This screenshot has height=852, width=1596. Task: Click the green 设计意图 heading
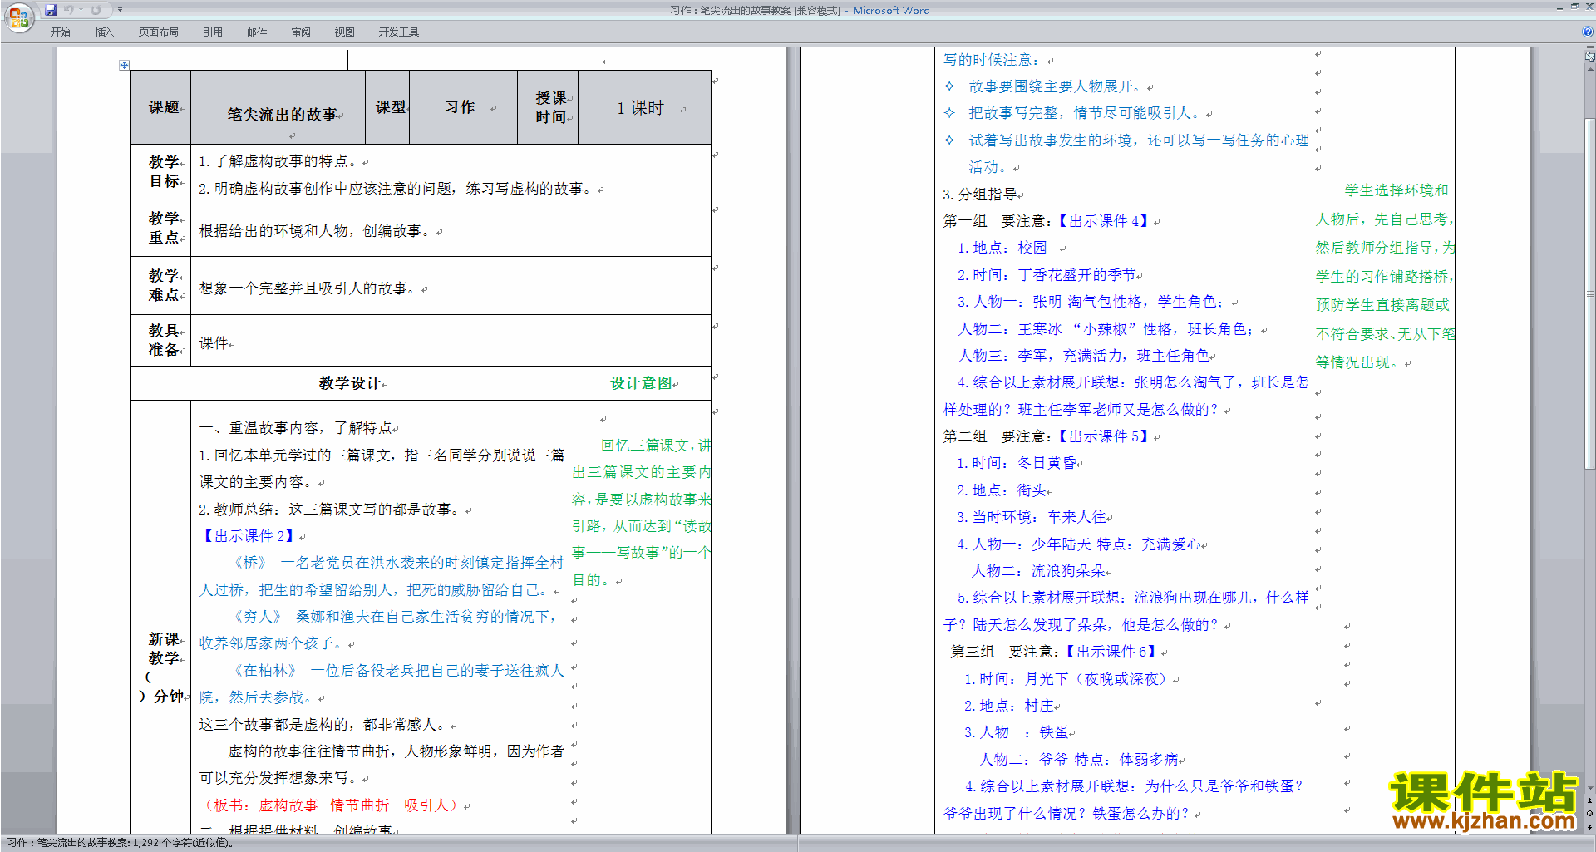(641, 383)
